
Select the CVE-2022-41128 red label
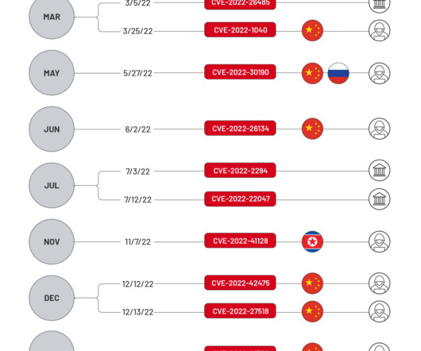point(240,241)
